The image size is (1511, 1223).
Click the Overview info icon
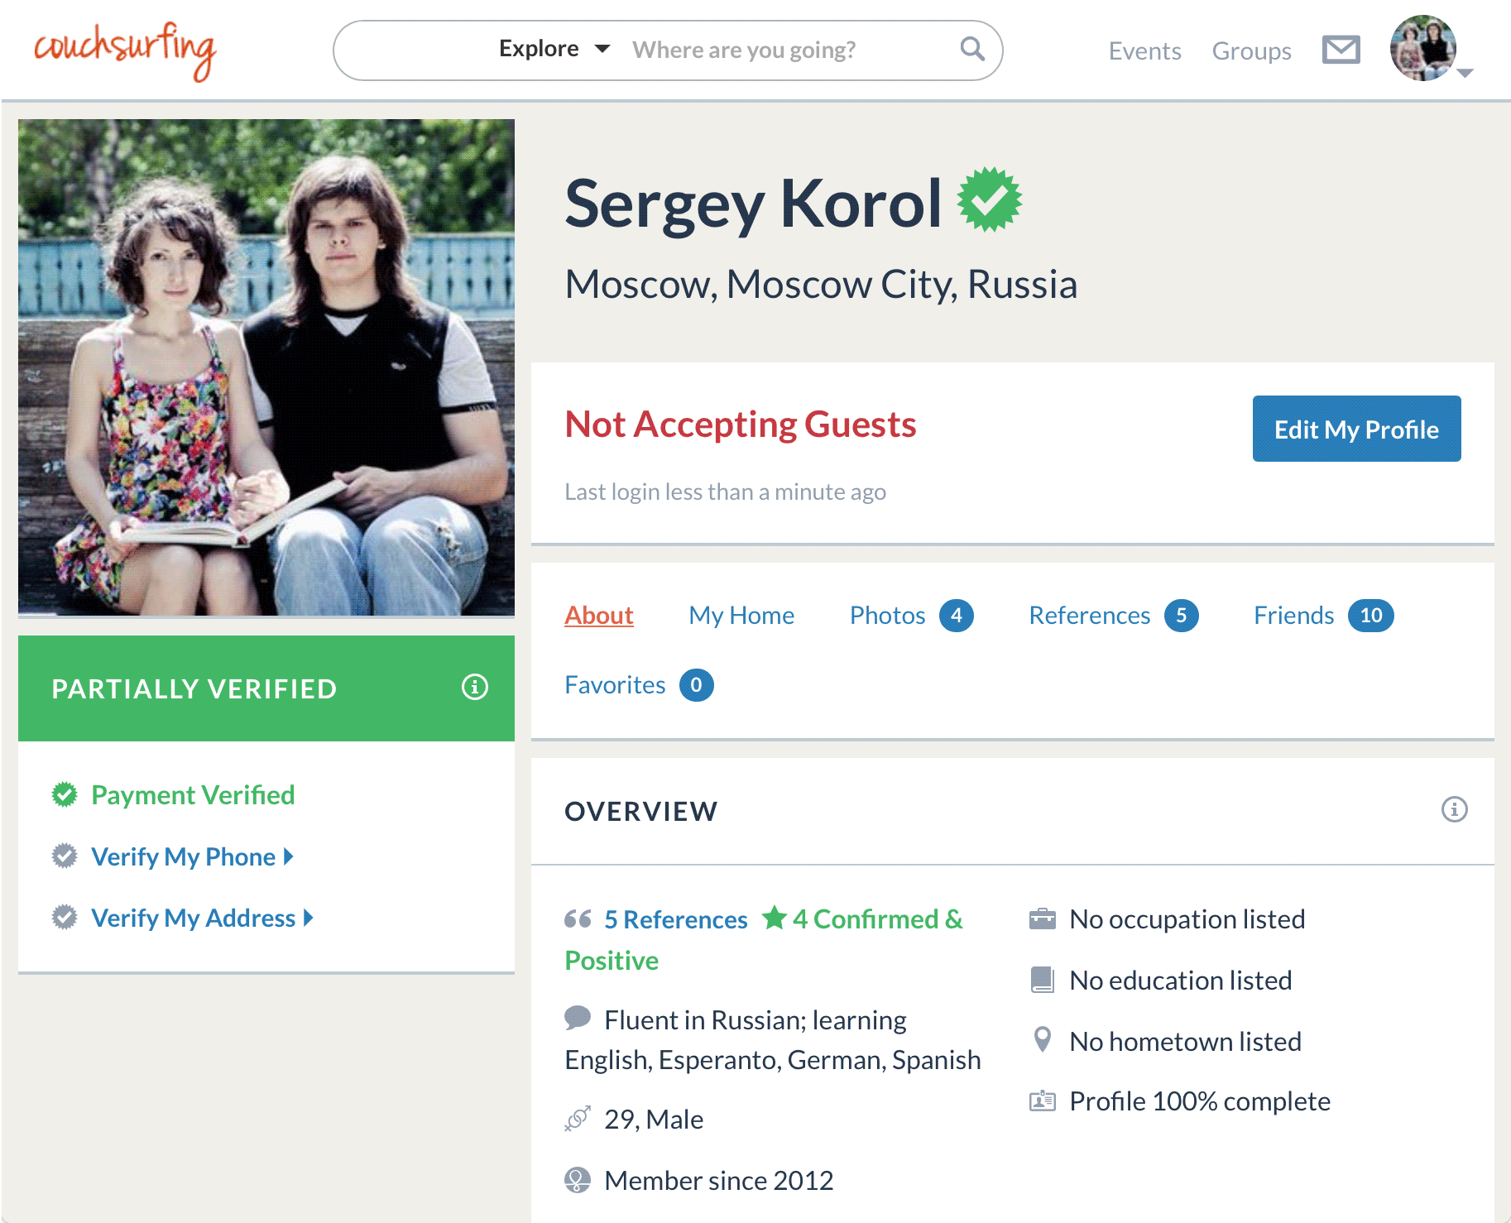tap(1454, 809)
